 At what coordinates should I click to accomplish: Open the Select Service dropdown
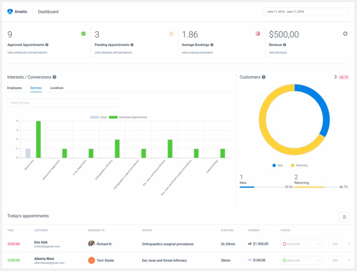[63, 103]
